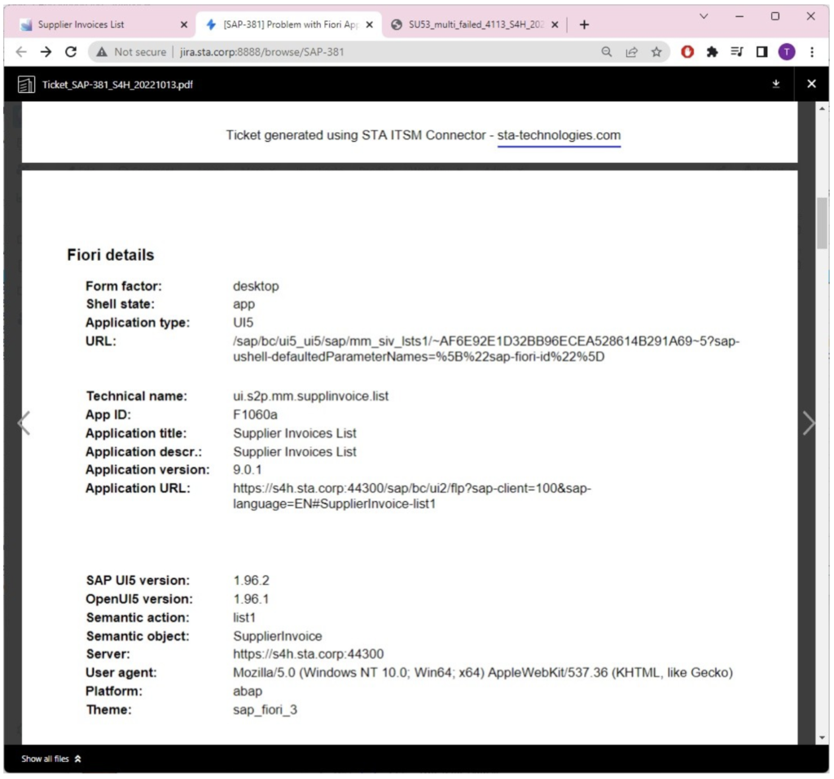Click the scrollbar up arrow
The width and height of the screenshot is (834, 779).
pos(823,109)
